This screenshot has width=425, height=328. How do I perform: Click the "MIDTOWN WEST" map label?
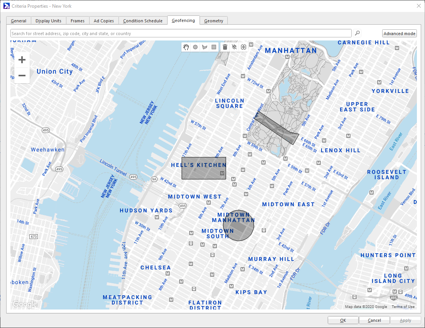[x=195, y=197]
